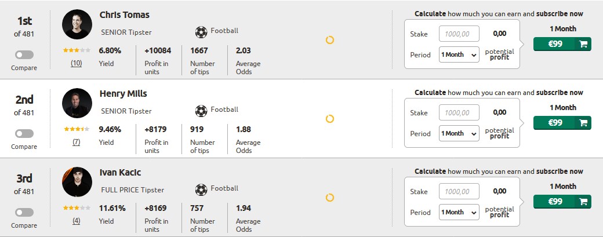
Task: Click the shopping cart icon for Ivan Kacic
Action: (583, 202)
